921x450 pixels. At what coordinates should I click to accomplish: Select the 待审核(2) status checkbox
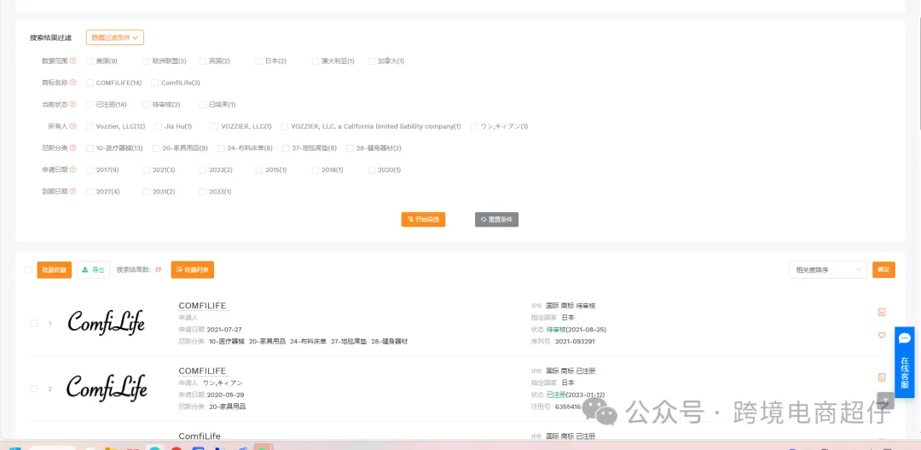[147, 105]
